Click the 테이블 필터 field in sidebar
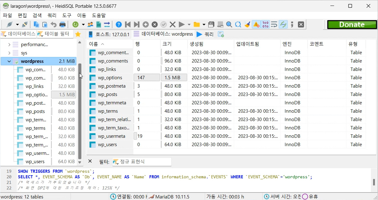 [x=55, y=34]
